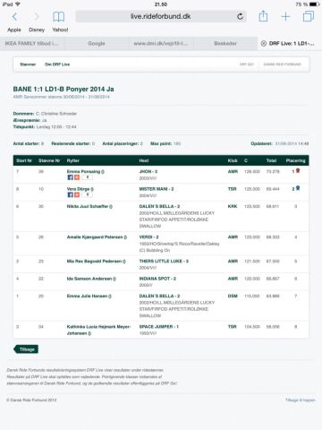Click DSM club in Emma Julie Hansen row
Screen dimensions: 322x430
tap(233, 296)
